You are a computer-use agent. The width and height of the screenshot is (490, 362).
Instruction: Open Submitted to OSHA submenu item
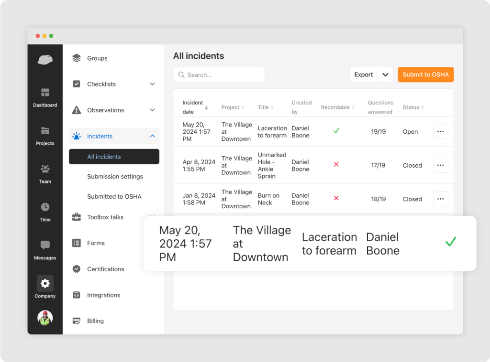114,197
